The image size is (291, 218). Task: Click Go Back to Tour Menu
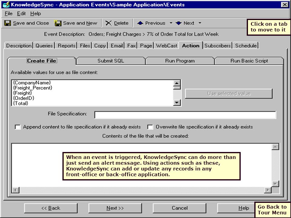(x=272, y=210)
